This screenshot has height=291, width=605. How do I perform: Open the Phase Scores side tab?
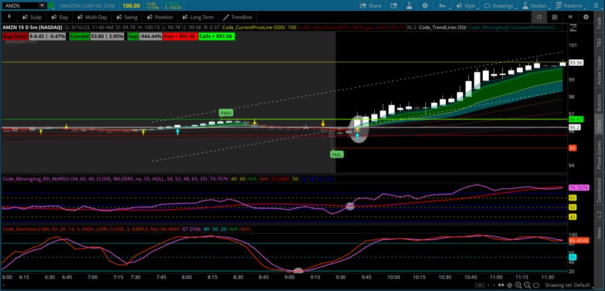pyautogui.click(x=599, y=155)
